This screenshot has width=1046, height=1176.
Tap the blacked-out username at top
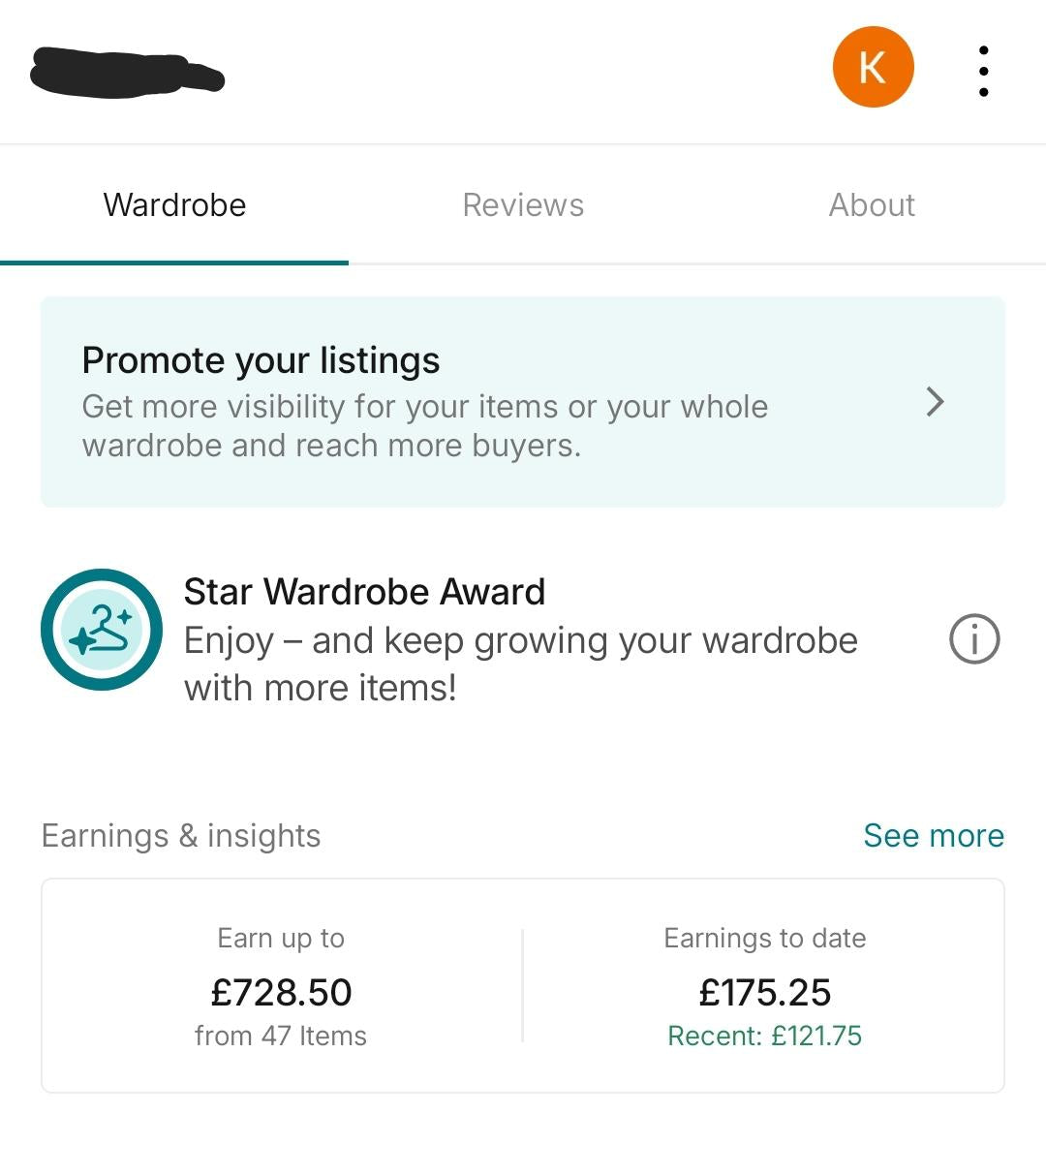tap(127, 74)
